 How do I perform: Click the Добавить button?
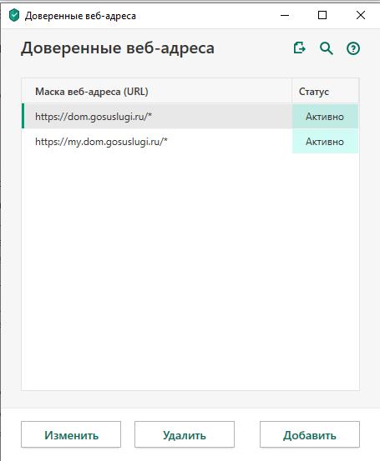(x=310, y=434)
